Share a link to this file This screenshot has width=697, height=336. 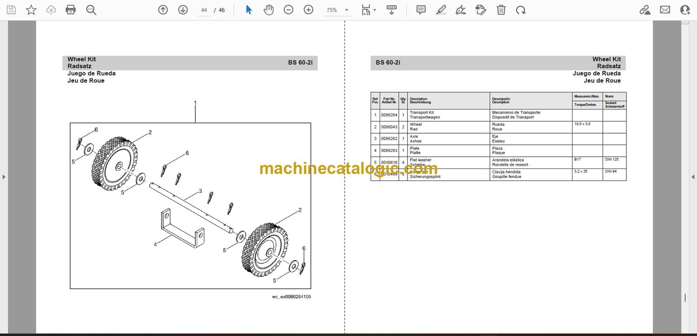pyautogui.click(x=645, y=10)
